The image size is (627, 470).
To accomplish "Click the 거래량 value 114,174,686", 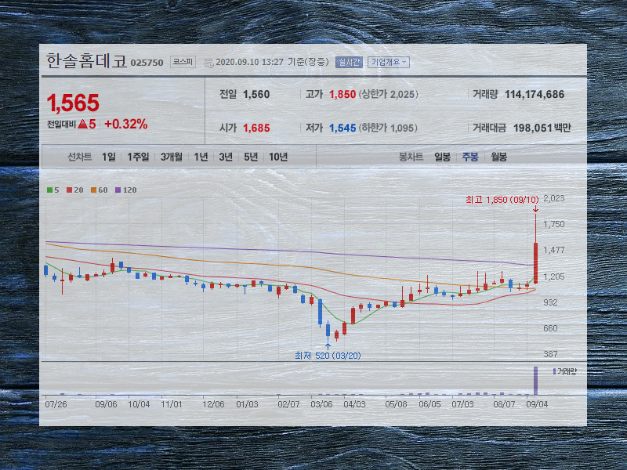I will coord(535,95).
